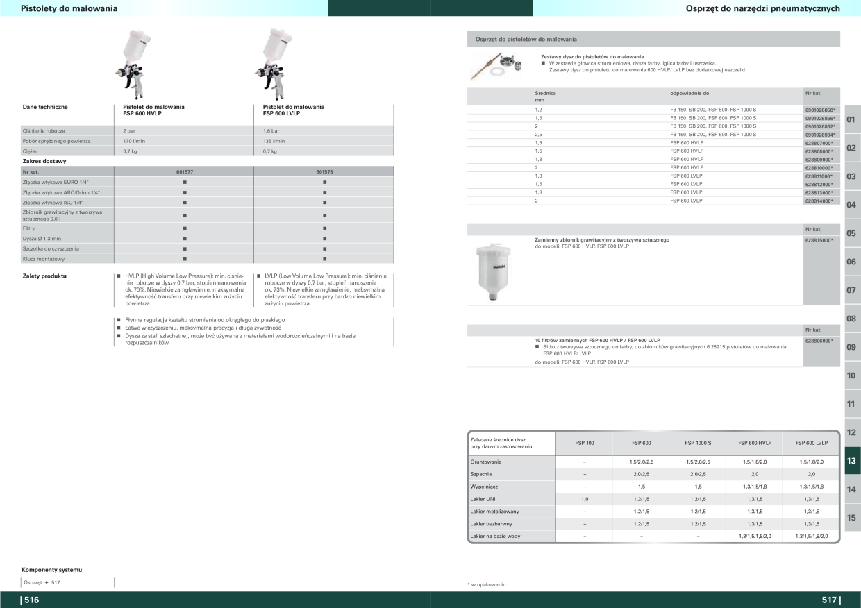Go to chapter tab 15

(x=852, y=518)
